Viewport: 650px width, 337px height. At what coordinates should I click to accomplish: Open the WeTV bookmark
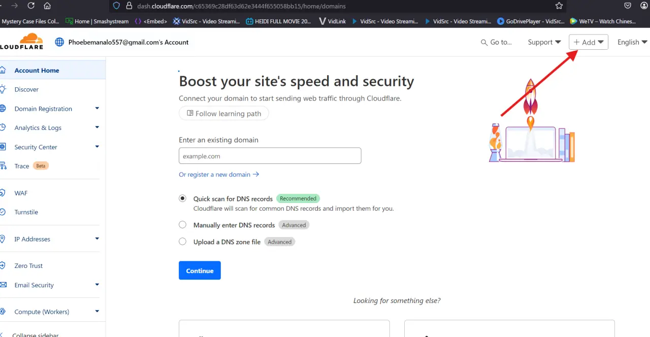coord(603,21)
